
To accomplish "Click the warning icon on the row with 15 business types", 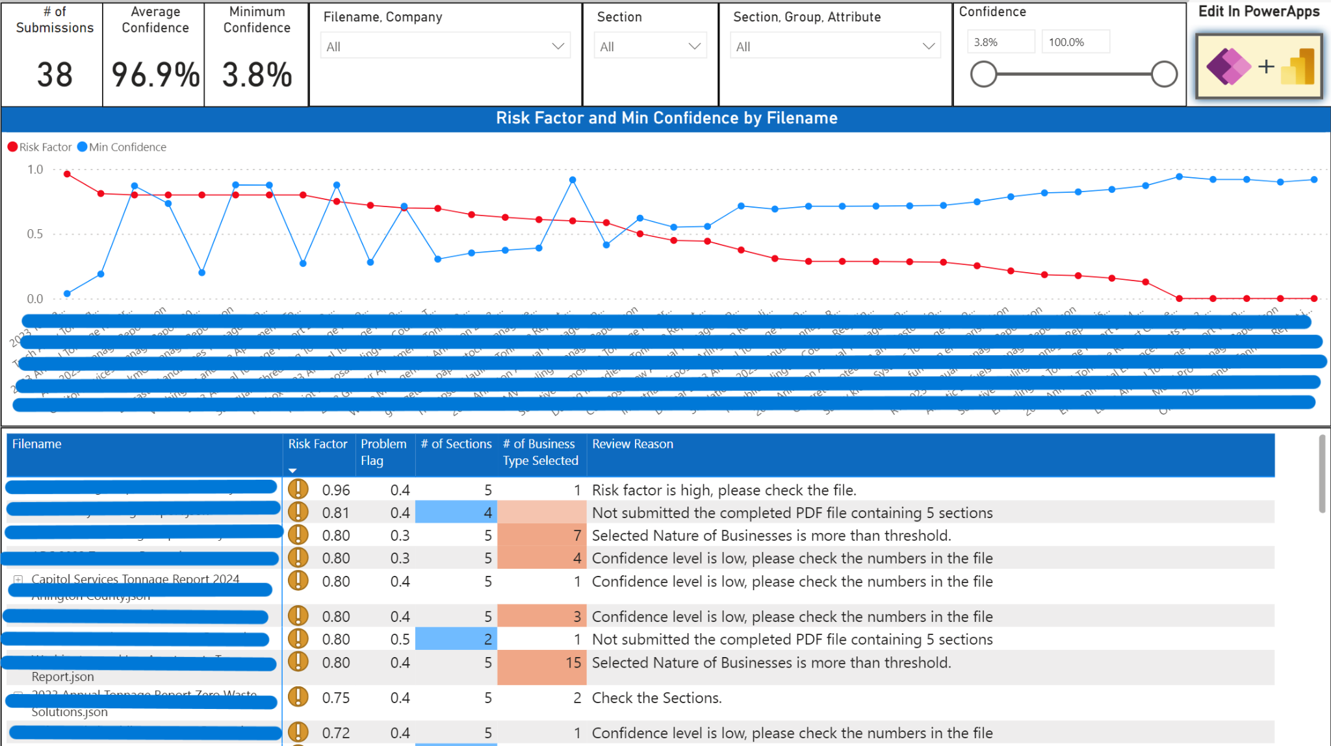I will click(299, 662).
